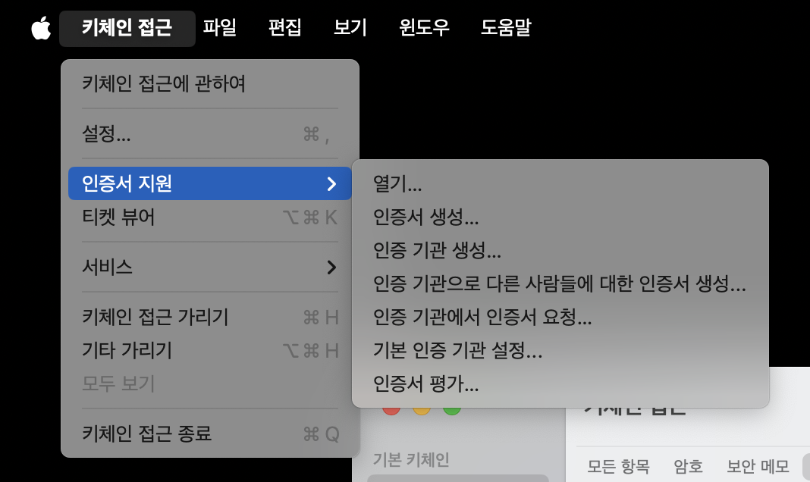Switch to 모든 항목 tab in Keychain window
The height and width of the screenshot is (482, 810).
[618, 467]
